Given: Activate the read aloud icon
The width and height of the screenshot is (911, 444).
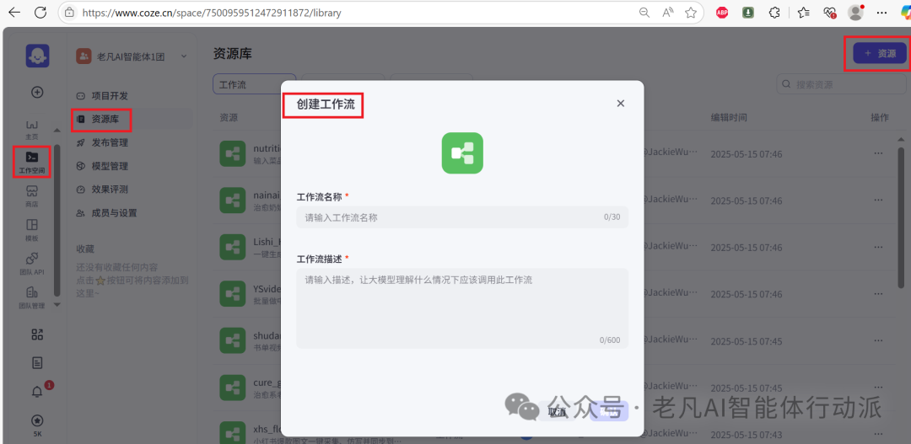Looking at the screenshot, I should [667, 12].
